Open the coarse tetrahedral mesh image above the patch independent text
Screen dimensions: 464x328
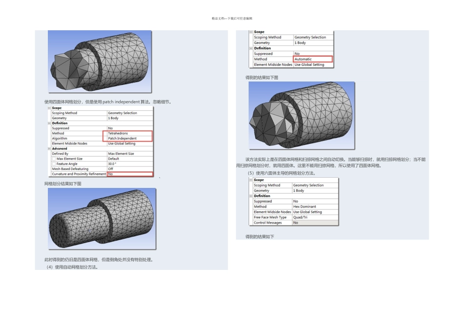[100, 61]
